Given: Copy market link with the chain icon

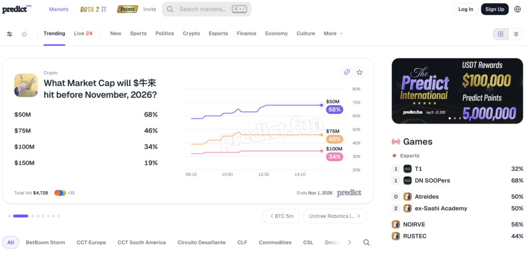Looking at the screenshot, I should [x=347, y=72].
